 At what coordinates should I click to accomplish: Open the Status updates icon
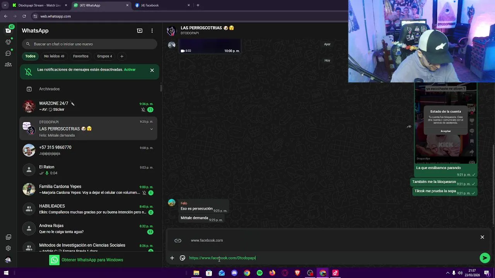8,42
